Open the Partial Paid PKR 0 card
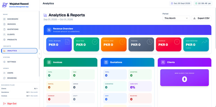The height and width of the screenshot is (107, 216). click(114, 44)
